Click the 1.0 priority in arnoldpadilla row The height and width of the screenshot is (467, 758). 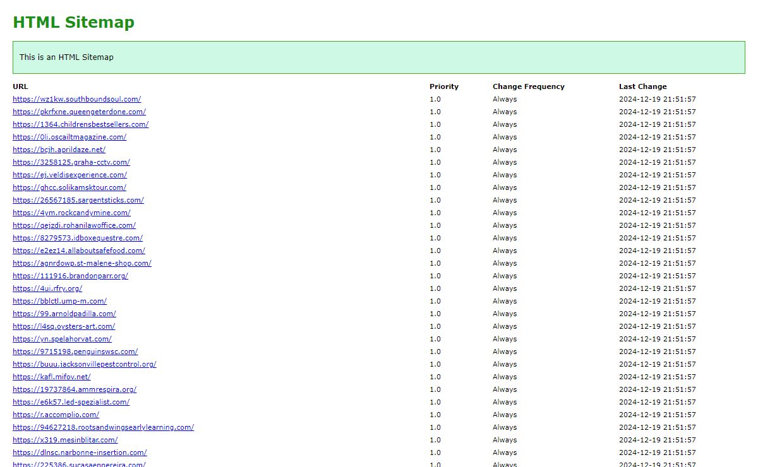pos(435,314)
